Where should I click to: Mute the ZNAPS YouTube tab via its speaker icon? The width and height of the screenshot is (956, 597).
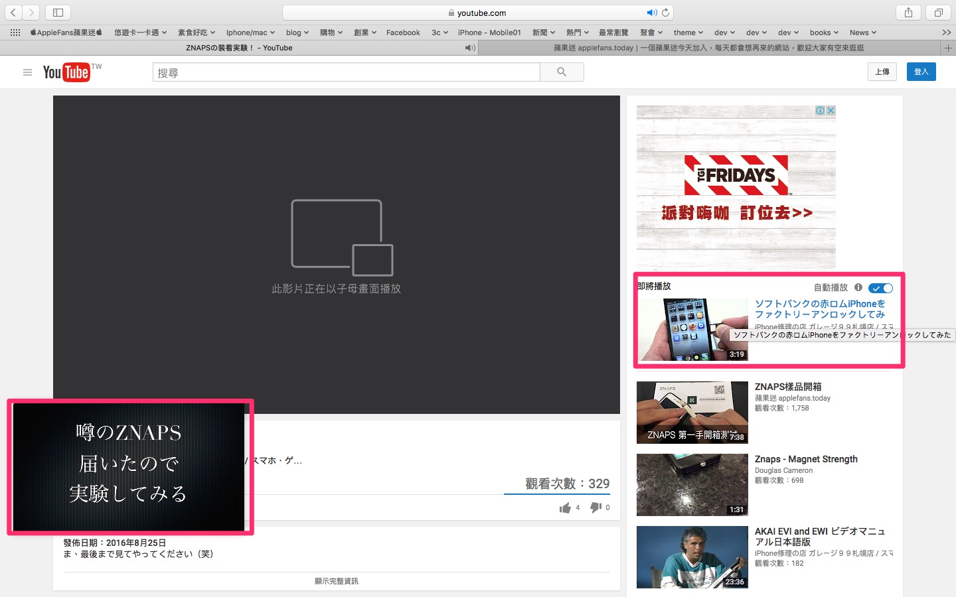coord(470,48)
